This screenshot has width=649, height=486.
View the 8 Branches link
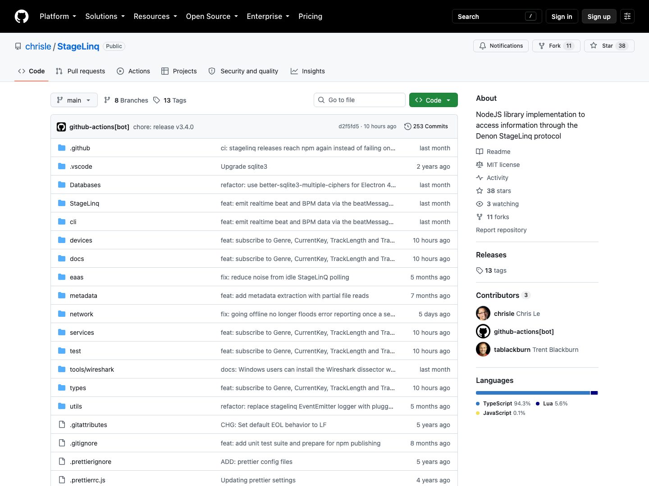pos(126,100)
